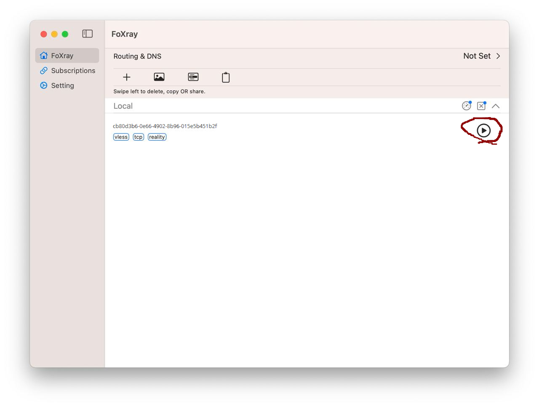
Task: Expand the Not Set chevron arrow
Action: point(498,56)
